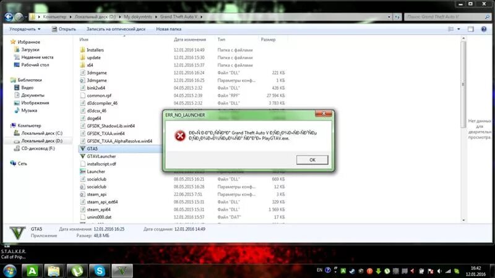
Task: Select Избранное in the navigation pane
Action: coord(28,42)
